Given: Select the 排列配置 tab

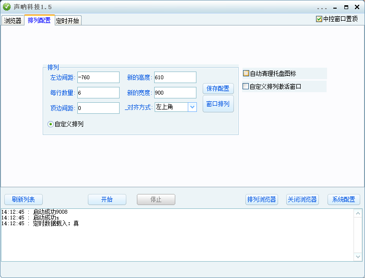Looking at the screenshot, I should click(x=39, y=20).
